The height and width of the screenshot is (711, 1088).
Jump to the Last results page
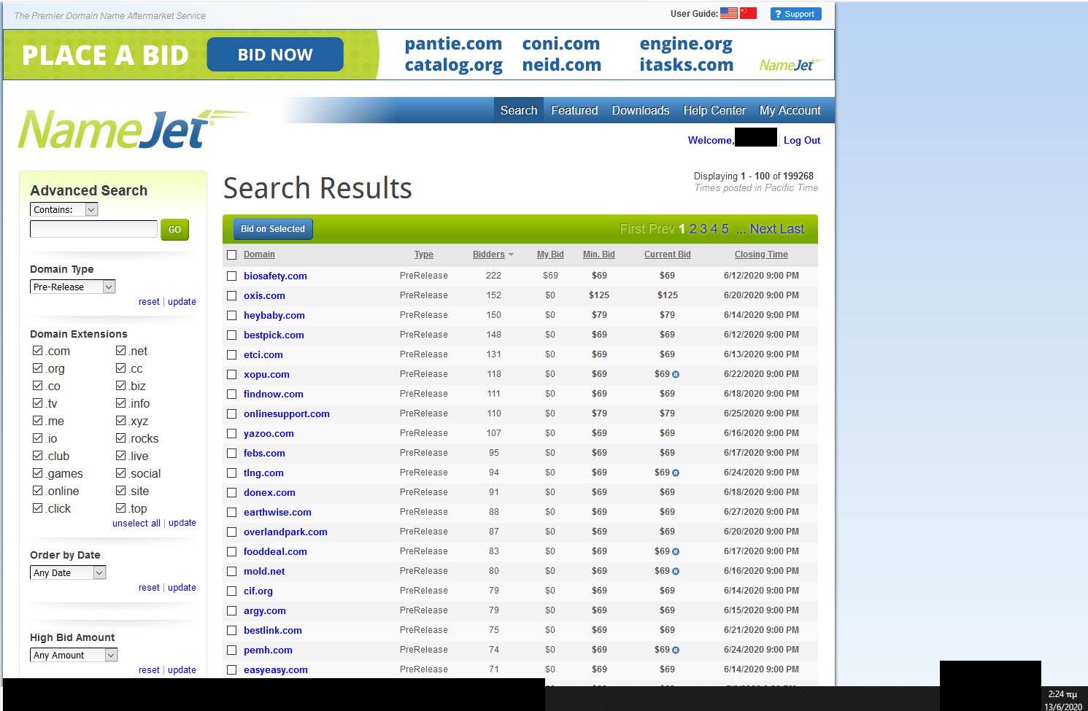792,228
